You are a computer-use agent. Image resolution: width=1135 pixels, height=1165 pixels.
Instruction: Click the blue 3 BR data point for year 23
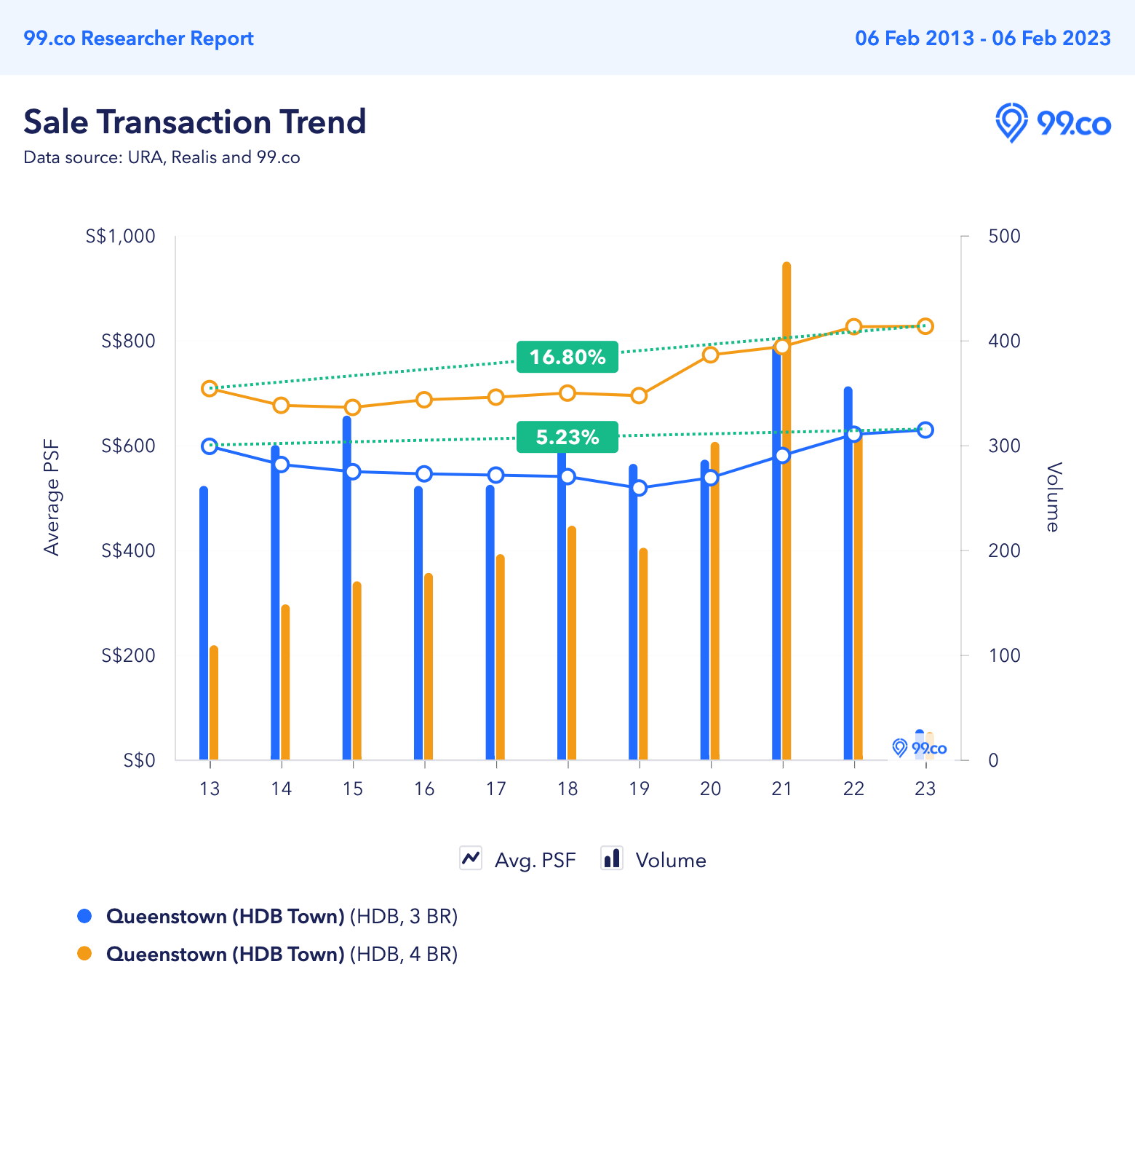(925, 430)
